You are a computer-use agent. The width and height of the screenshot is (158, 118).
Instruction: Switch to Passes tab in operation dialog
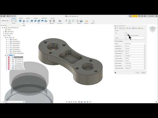tap(135, 28)
